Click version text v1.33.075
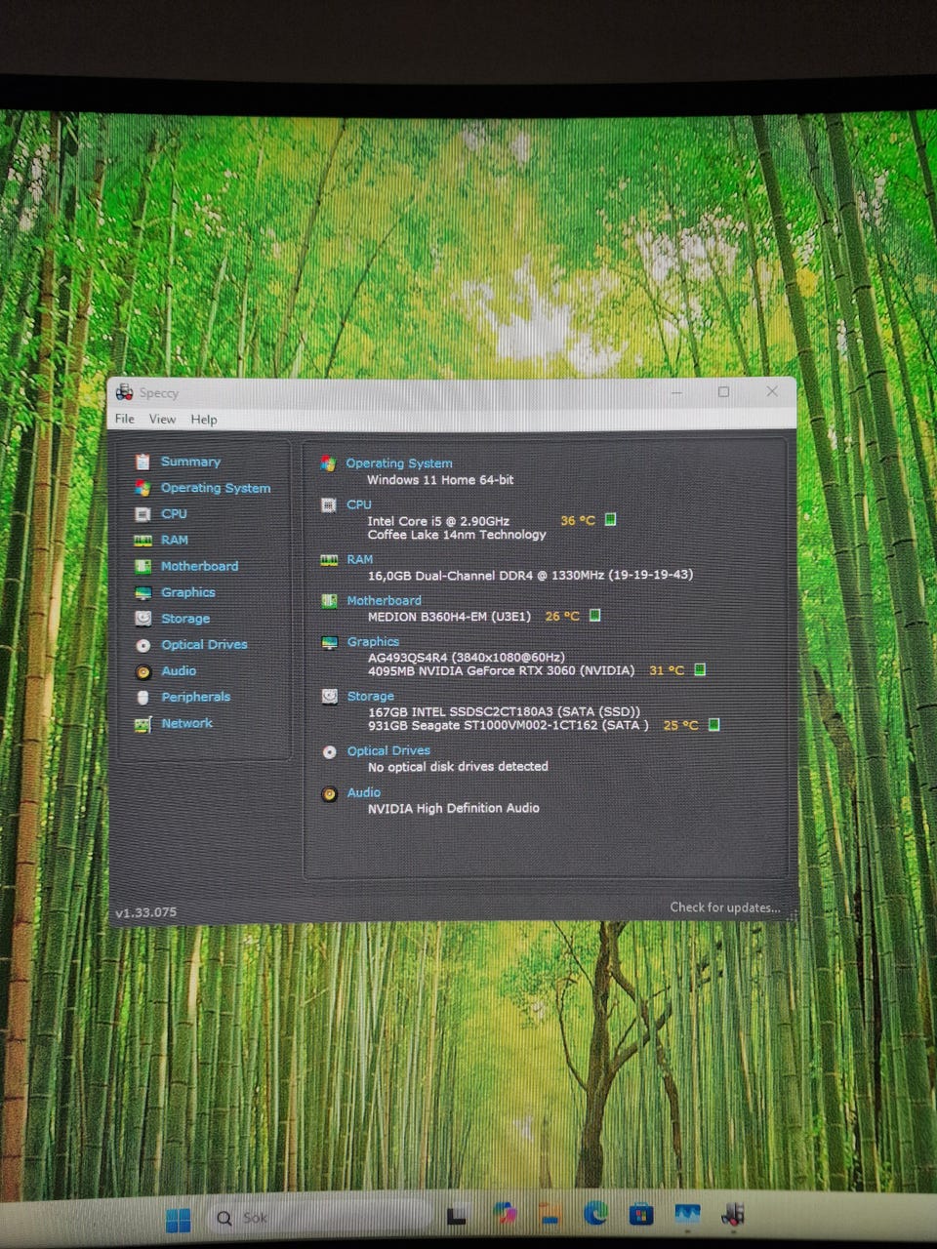This screenshot has height=1249, width=937. [x=146, y=912]
